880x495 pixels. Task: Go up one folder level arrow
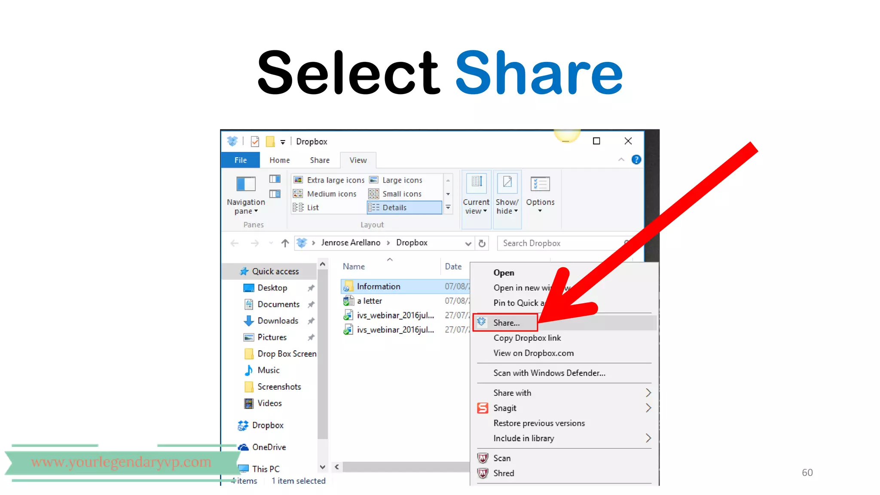point(285,243)
